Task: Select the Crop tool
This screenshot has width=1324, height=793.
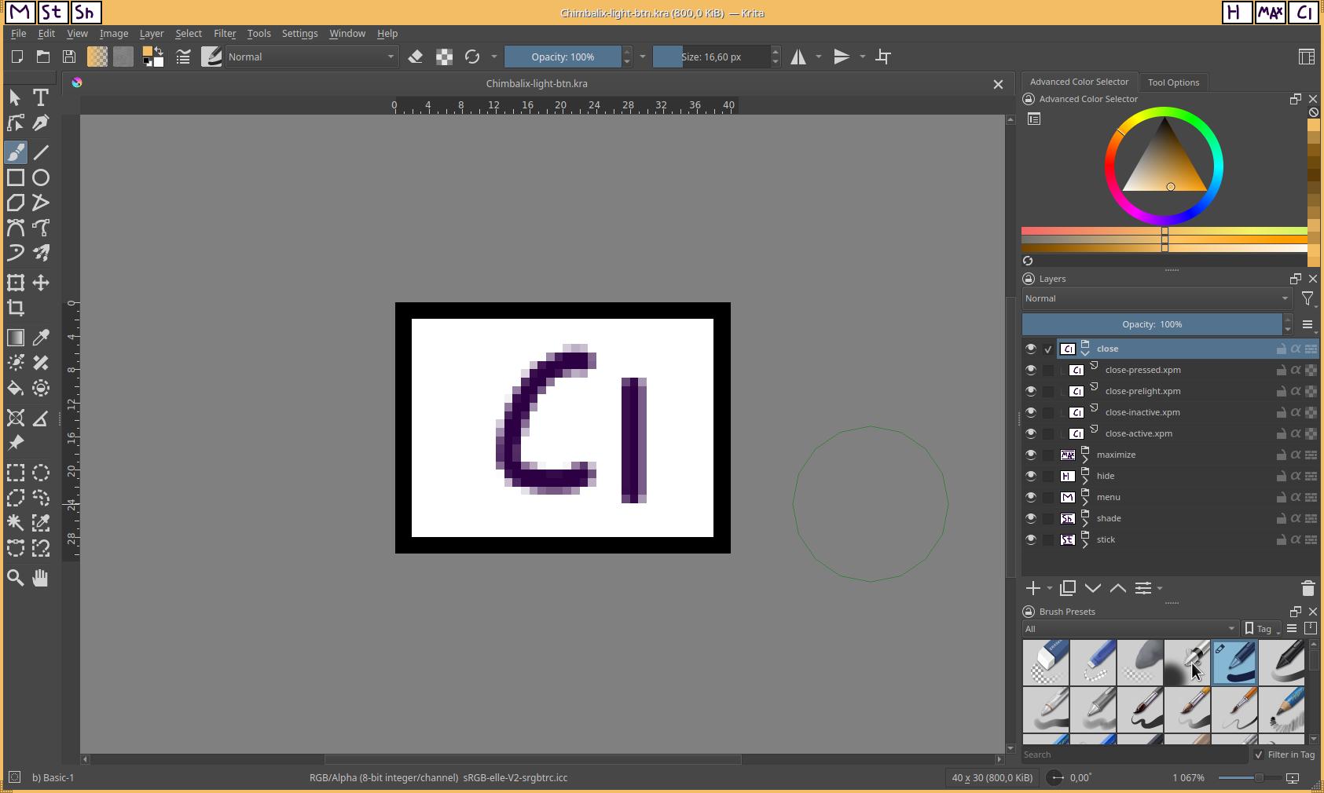Action: point(16,309)
